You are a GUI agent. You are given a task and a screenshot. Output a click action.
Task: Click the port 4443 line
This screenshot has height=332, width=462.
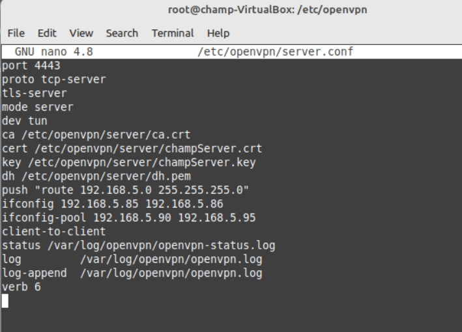[31, 65]
